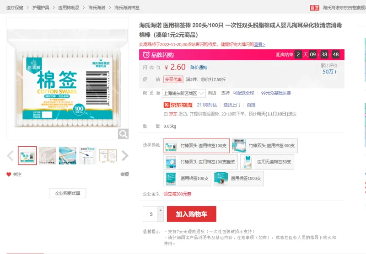This screenshot has height=254, width=366.
Task: Select 竹棒双头 医用棉签100支 option
Action: 197,146
